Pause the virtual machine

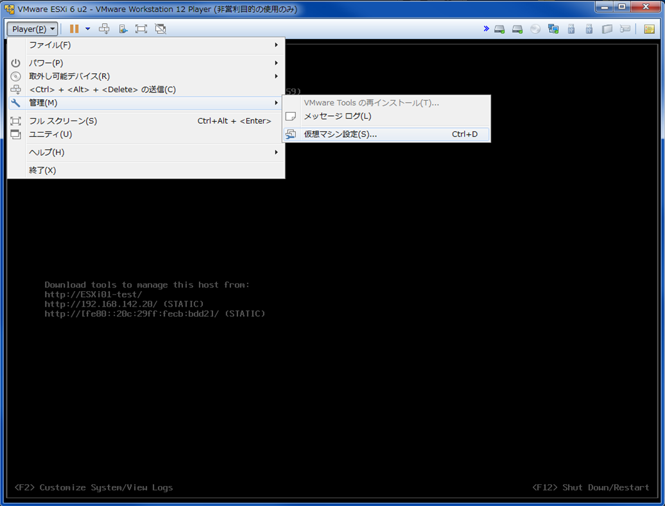point(74,29)
